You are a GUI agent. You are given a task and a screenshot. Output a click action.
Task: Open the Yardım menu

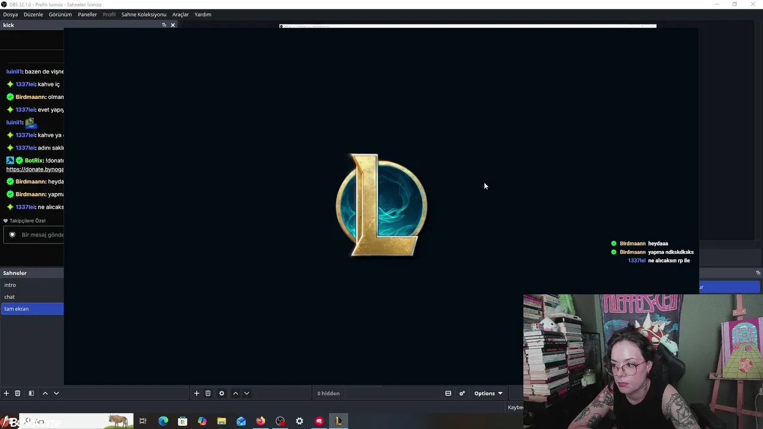(x=203, y=14)
